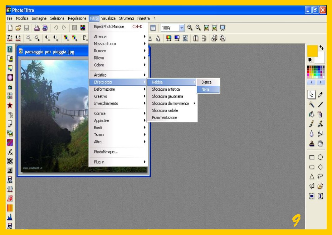Click the yellow foreground color swatch
This screenshot has width=332, height=235.
tap(312, 51)
